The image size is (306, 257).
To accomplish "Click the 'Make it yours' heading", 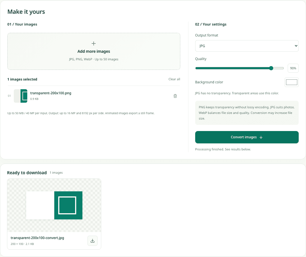I will pos(26,12).
